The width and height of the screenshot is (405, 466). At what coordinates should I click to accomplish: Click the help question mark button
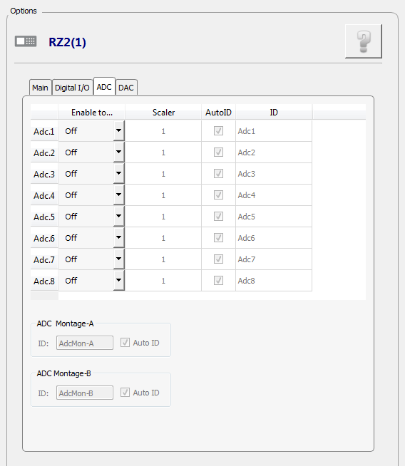coord(364,41)
